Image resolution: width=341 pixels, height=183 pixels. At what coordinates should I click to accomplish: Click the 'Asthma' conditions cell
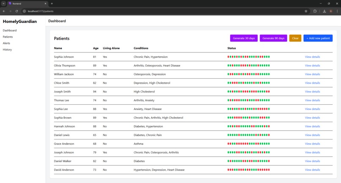coord(138,144)
